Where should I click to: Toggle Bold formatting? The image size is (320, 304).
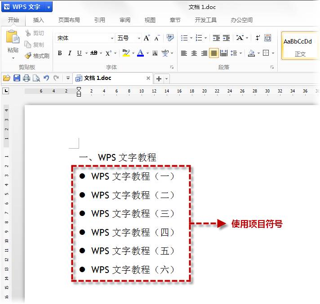click(x=60, y=53)
